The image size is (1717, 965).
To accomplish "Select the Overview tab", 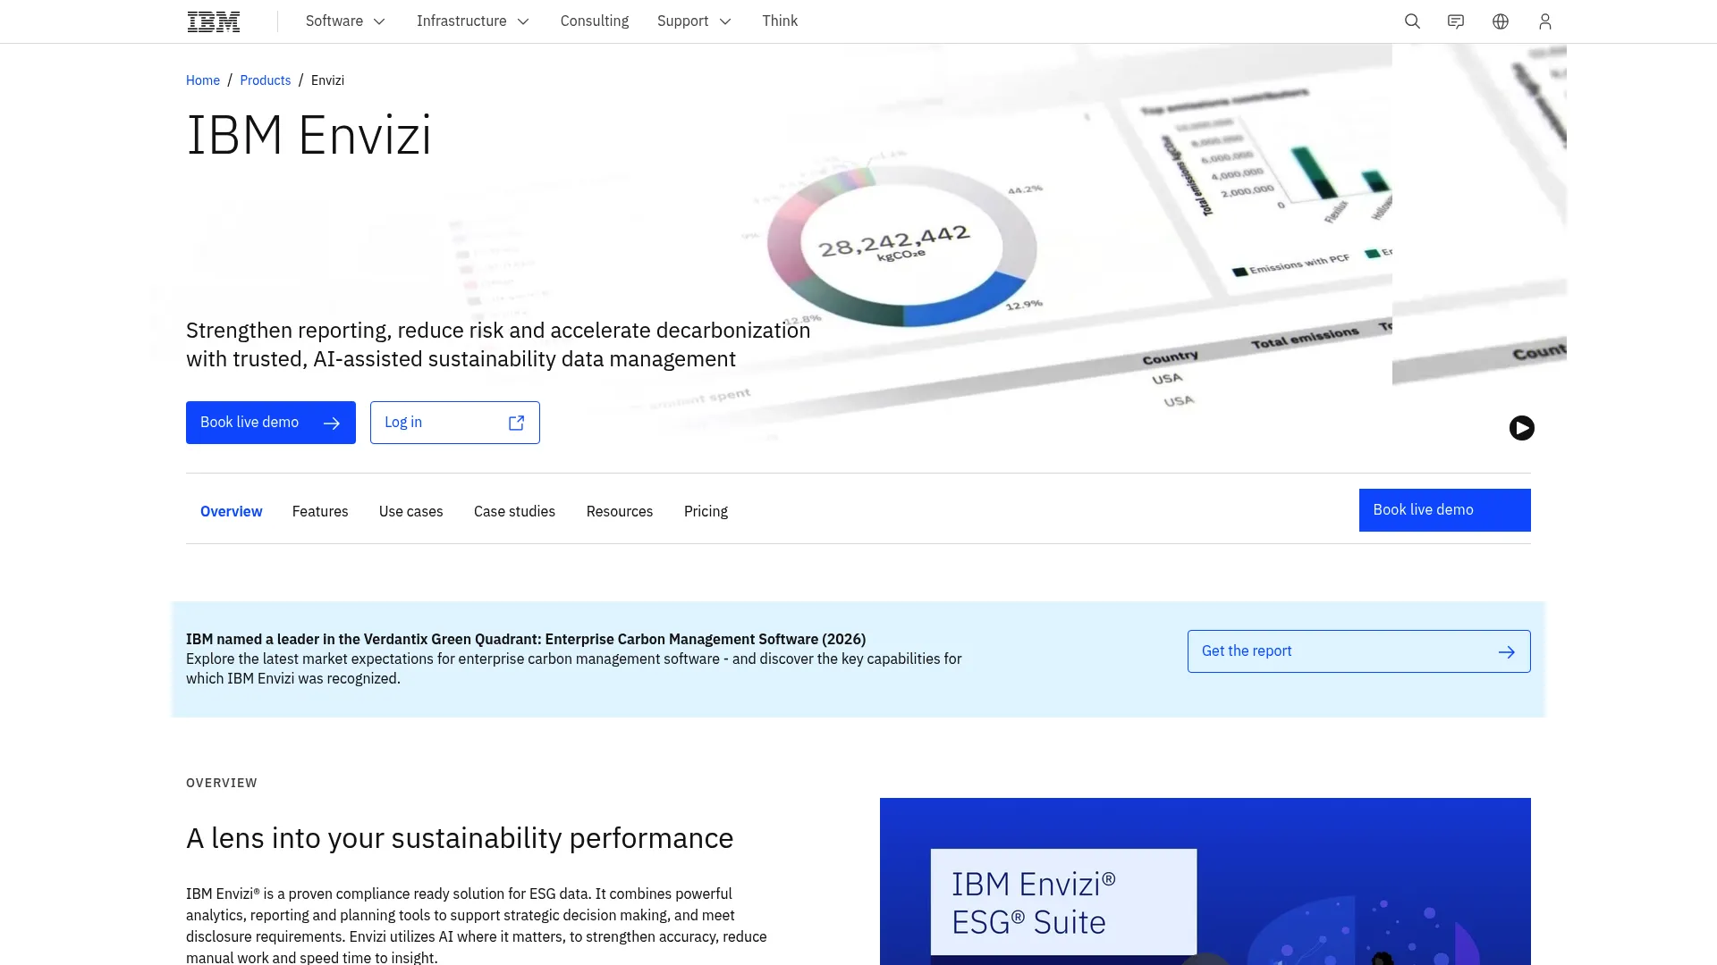I will click(x=232, y=511).
